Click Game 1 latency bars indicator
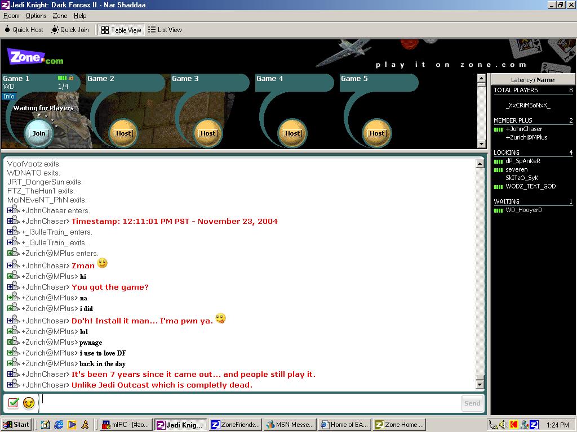577x432 pixels. (62, 78)
